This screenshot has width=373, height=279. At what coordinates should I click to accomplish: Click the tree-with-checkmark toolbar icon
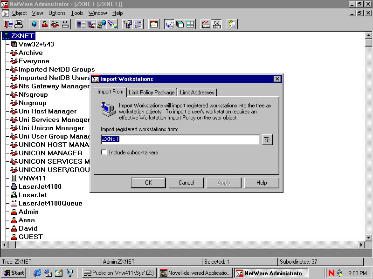(127, 24)
